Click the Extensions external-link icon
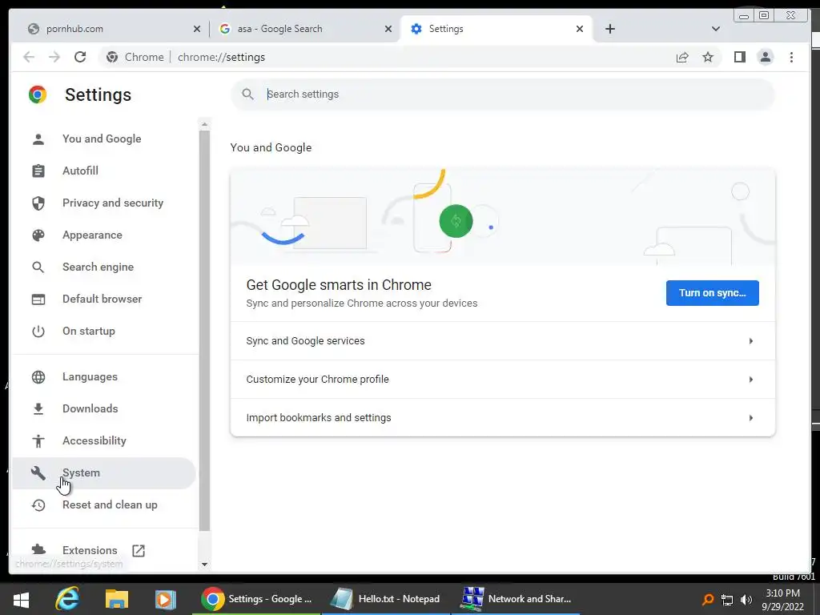The width and height of the screenshot is (820, 615). pyautogui.click(x=139, y=551)
